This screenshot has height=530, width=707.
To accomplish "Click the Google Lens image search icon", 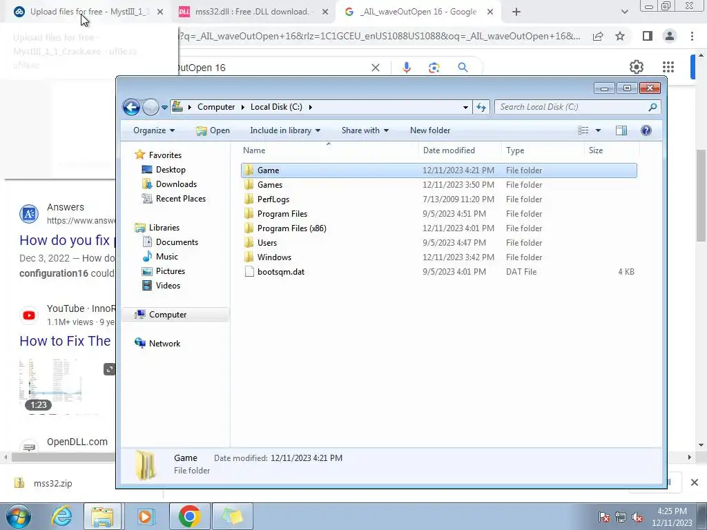I will (x=434, y=68).
